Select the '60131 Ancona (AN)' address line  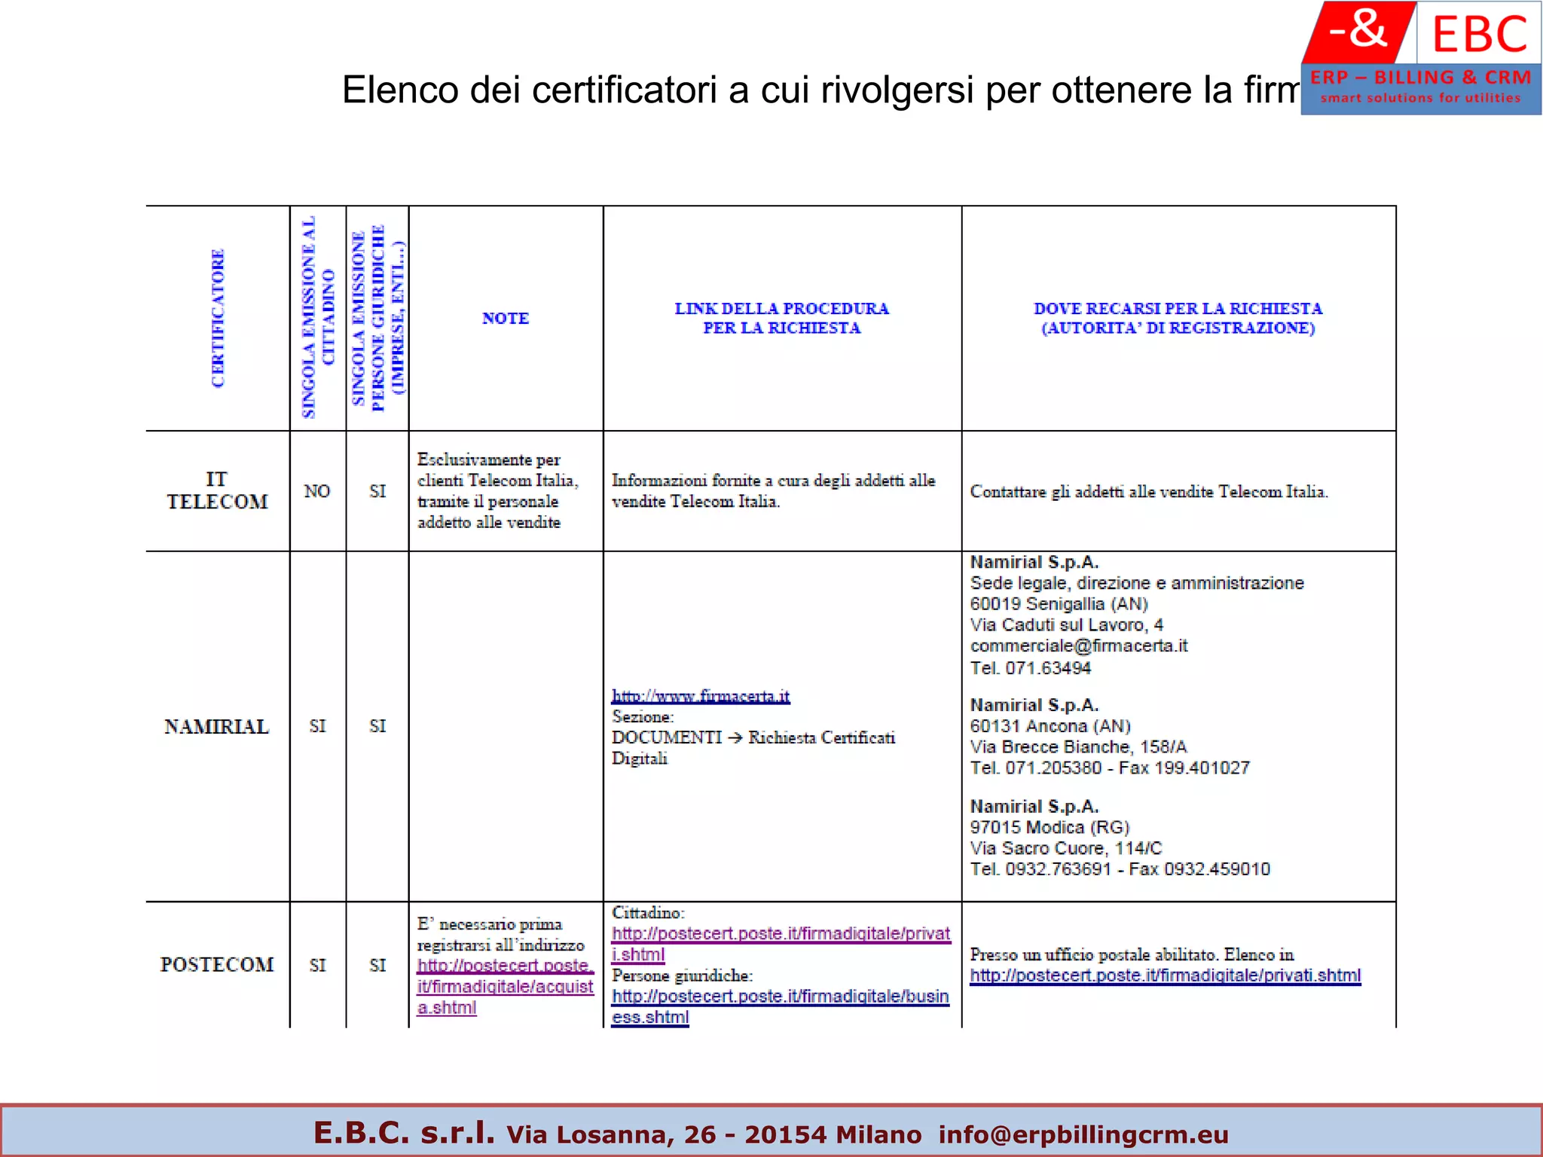click(1050, 726)
